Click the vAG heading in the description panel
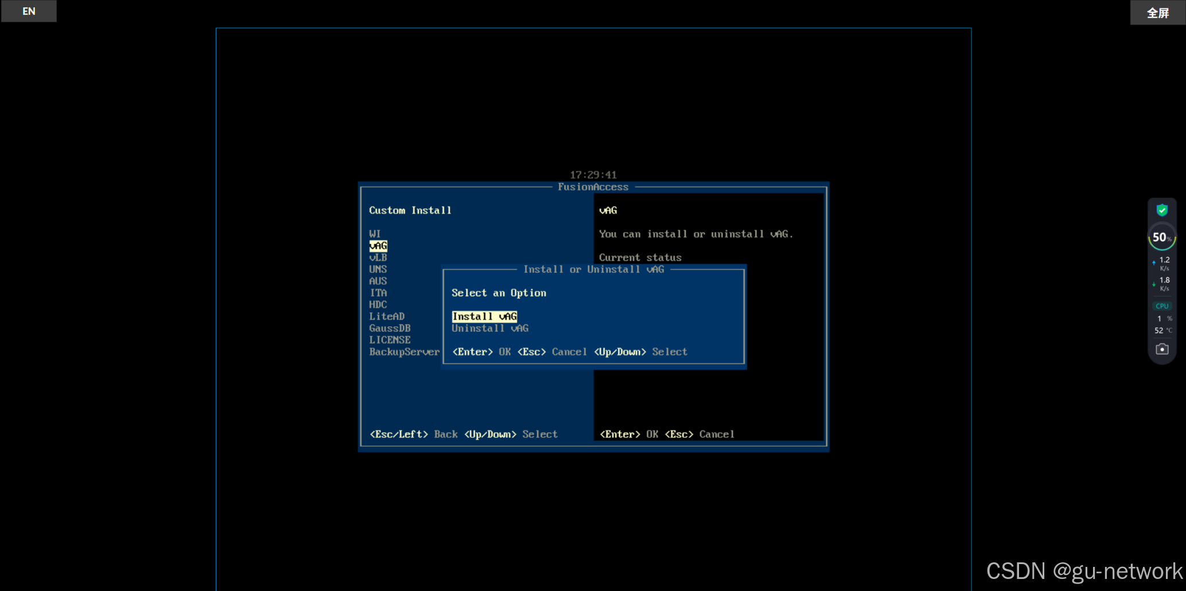Viewport: 1186px width, 591px height. tap(608, 210)
